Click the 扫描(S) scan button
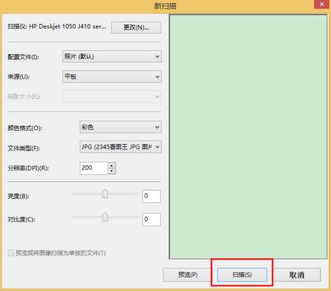Screen dimensions: 331x291 [x=242, y=275]
